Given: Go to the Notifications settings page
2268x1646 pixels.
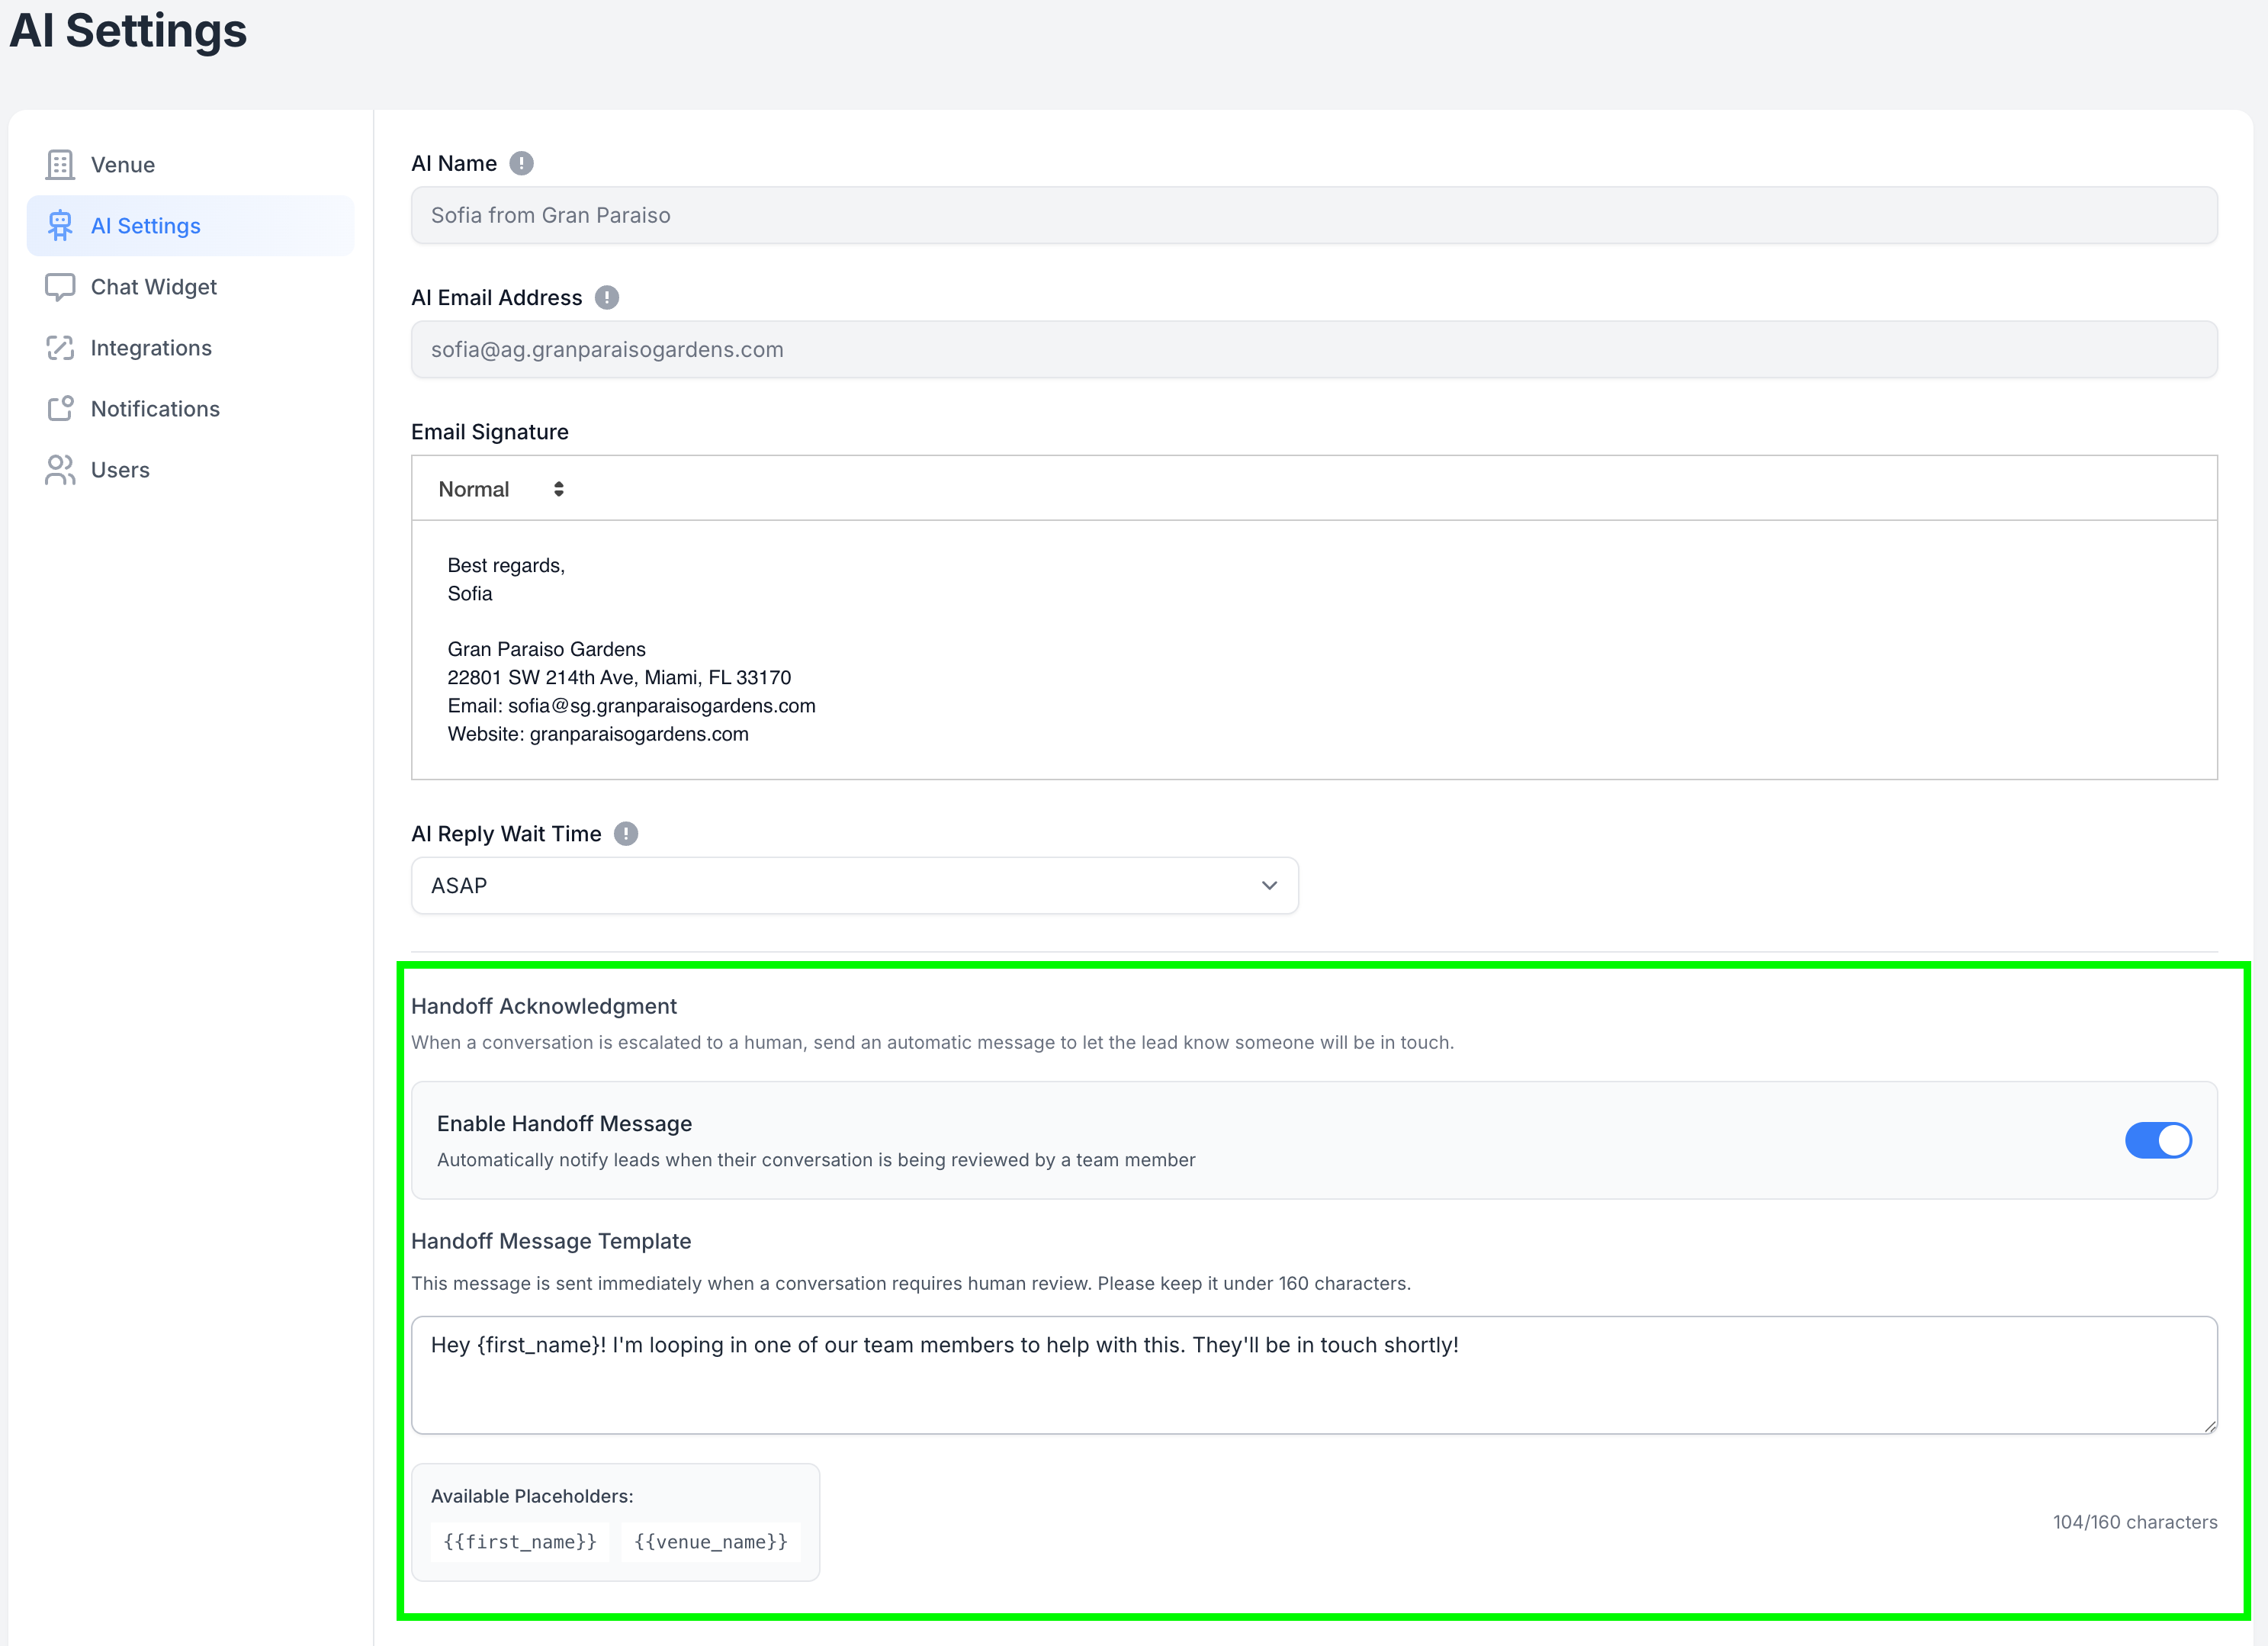Looking at the screenshot, I should [x=155, y=409].
